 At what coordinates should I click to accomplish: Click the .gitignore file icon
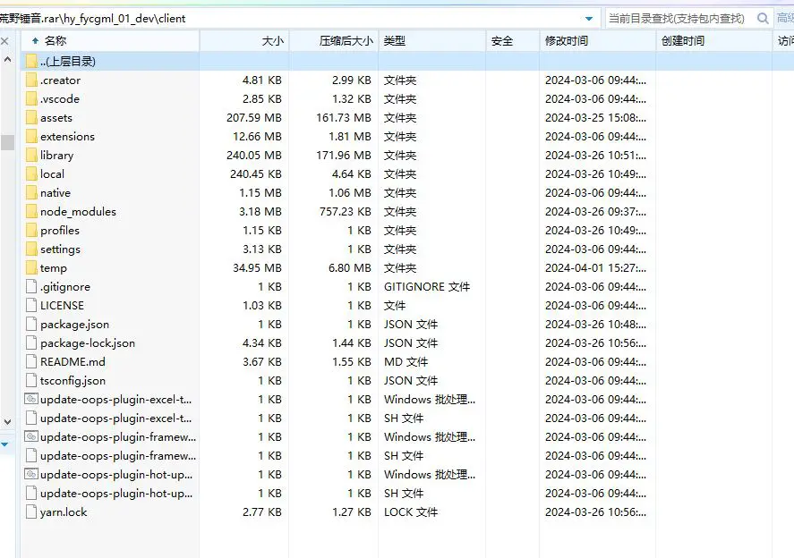31,286
